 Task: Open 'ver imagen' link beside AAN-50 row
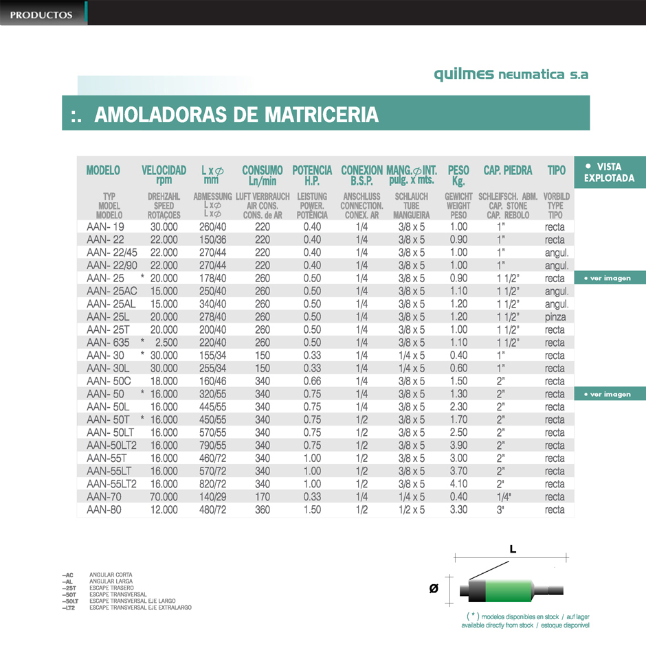[x=608, y=395]
